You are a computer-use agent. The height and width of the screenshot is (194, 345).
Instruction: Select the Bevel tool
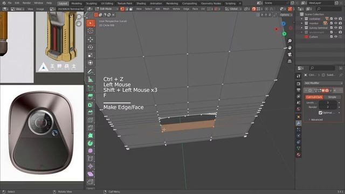tap(91, 113)
